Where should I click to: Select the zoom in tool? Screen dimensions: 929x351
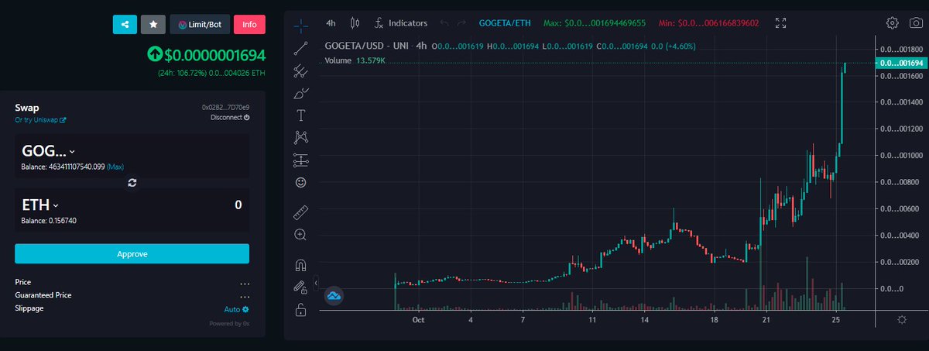point(301,234)
